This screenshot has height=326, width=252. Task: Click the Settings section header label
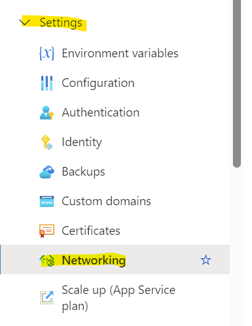[x=61, y=22]
